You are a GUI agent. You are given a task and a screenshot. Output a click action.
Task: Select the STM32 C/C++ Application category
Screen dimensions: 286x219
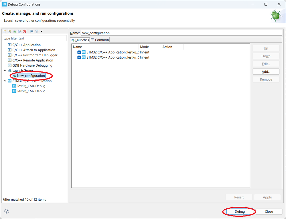(32, 81)
